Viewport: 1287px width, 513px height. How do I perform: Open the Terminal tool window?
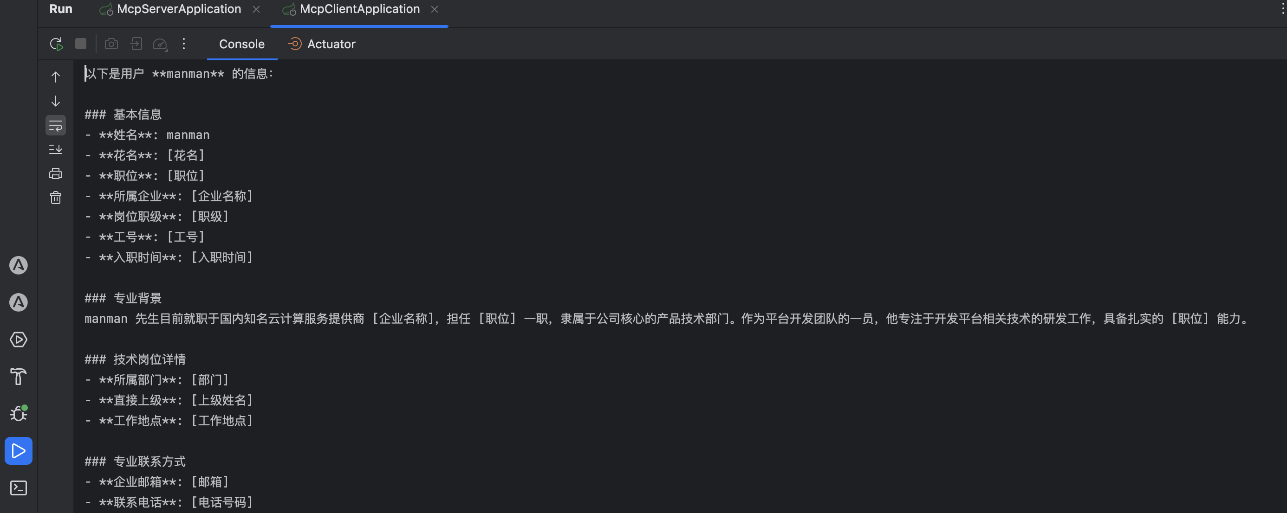click(19, 487)
